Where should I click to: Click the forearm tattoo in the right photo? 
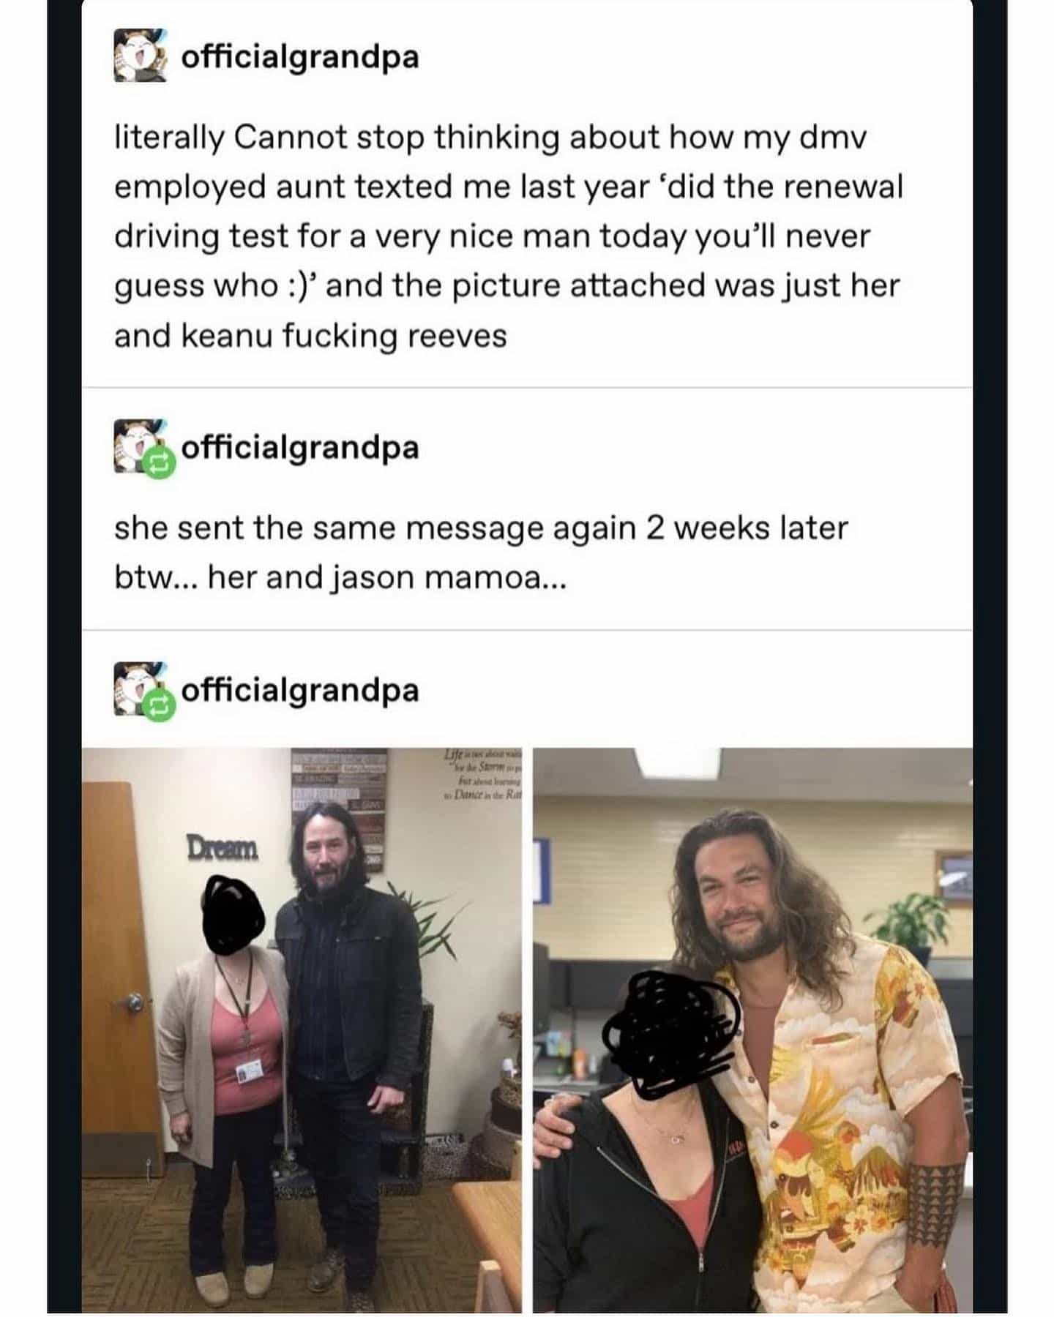tap(935, 1205)
